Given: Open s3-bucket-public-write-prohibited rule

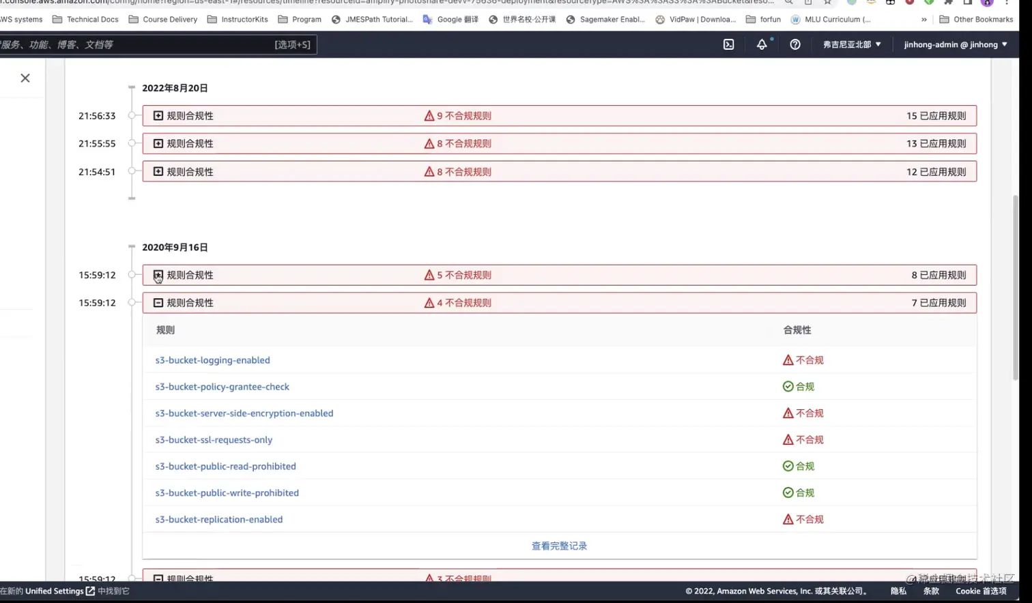Looking at the screenshot, I should [x=227, y=493].
